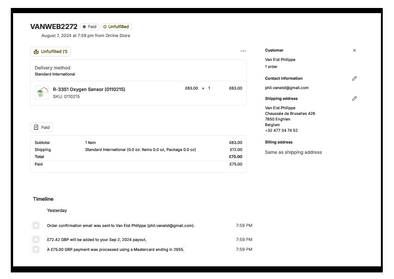This screenshot has height=279, width=394.
Task: Expand the Mastercard payment processed timeline event
Action: click(116, 249)
